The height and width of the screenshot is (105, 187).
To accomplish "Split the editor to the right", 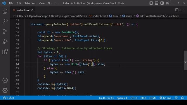I will 177,10.
